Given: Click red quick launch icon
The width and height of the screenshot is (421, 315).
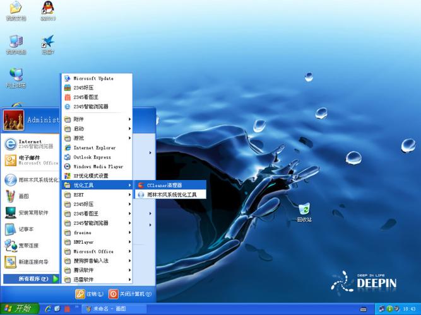Looking at the screenshot, I should 67,309.
